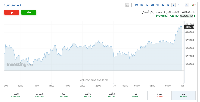Show the 5 سنوات performance range
The width and height of the screenshot is (200, 102).
(x=40, y=95)
